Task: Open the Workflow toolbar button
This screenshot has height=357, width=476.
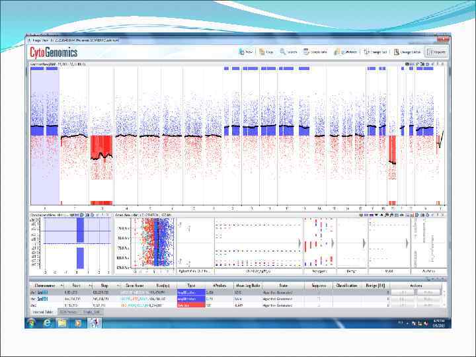Action: click(x=346, y=52)
